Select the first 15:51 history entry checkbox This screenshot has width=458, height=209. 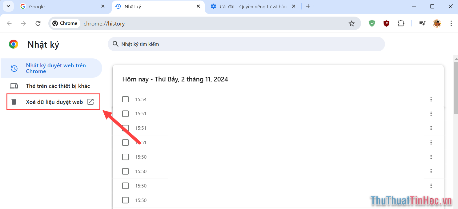125,114
